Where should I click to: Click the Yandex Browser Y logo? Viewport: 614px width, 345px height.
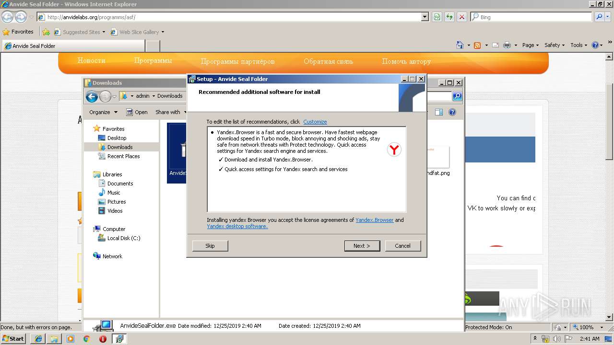tap(394, 150)
